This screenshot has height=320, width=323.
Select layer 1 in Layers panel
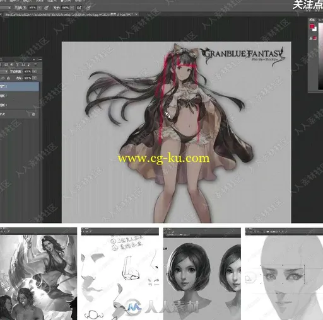pyautogui.click(x=20, y=105)
